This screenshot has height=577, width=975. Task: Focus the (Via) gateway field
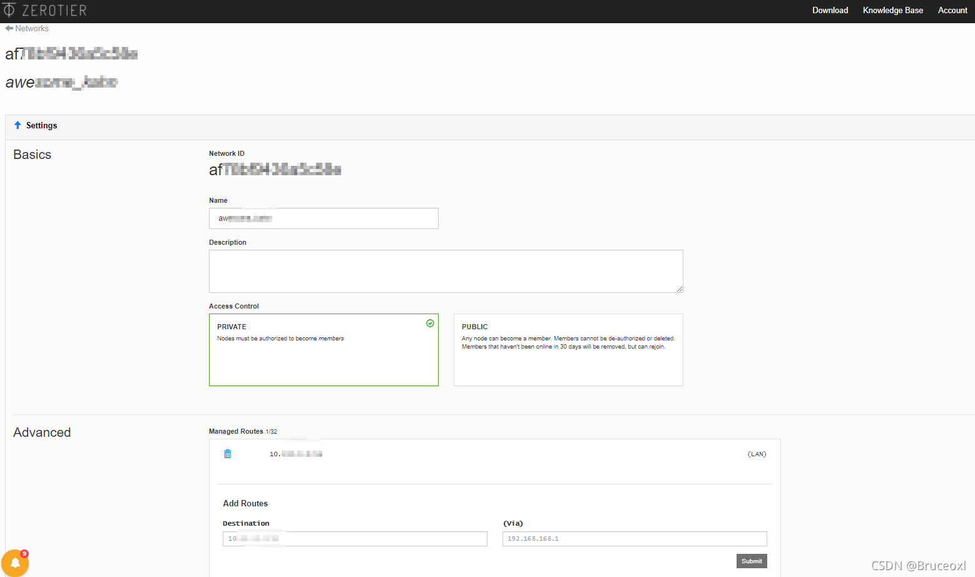[635, 539]
